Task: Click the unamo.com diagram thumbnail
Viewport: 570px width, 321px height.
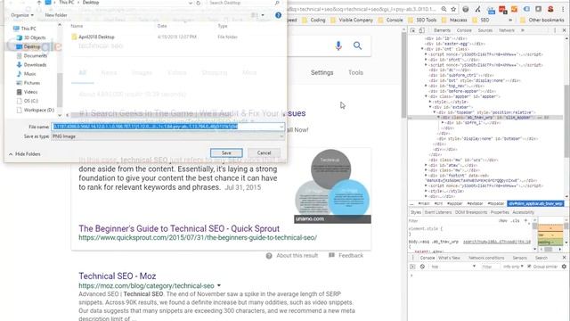Action: click(x=332, y=185)
